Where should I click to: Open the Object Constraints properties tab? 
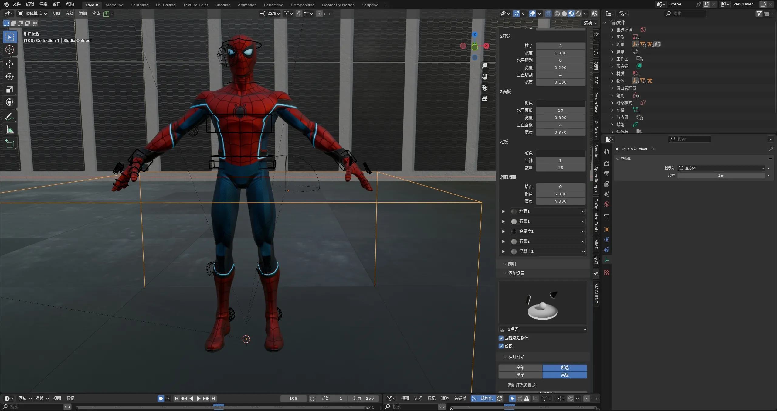point(607,250)
